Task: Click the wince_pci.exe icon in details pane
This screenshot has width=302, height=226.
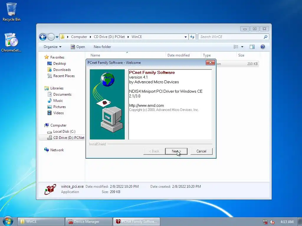Action: [50, 189]
